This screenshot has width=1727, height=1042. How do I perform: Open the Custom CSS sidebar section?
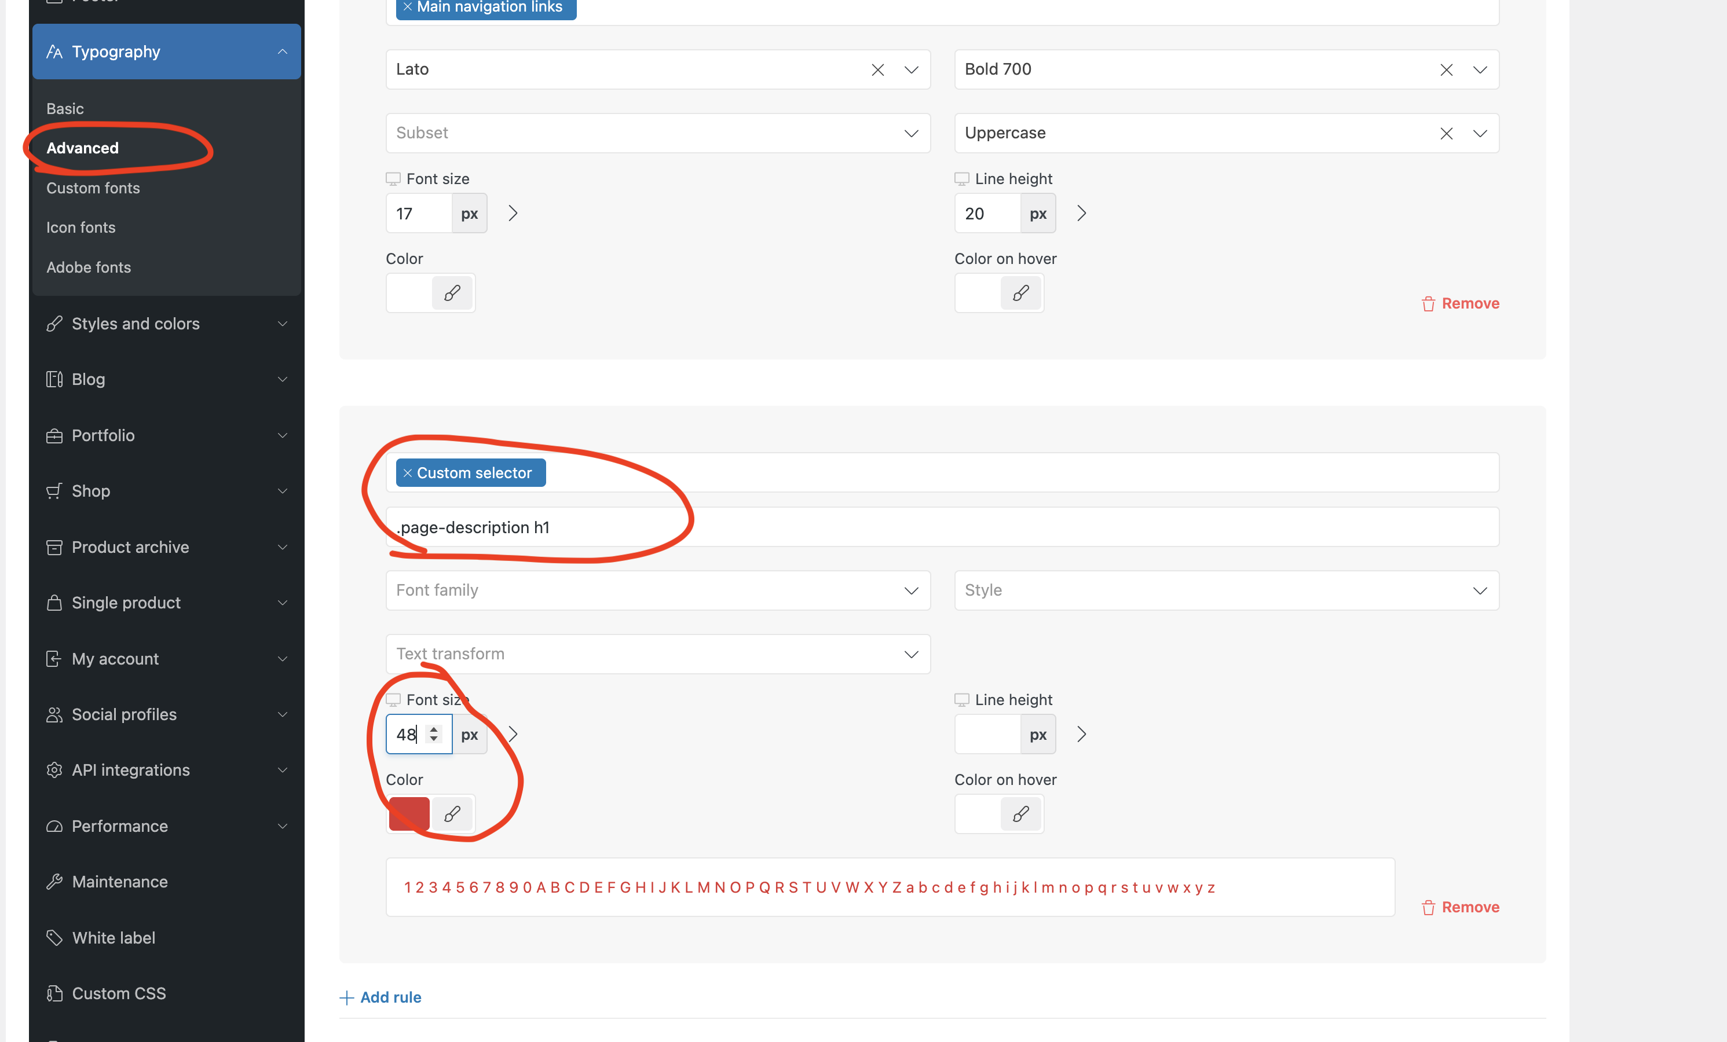point(119,993)
